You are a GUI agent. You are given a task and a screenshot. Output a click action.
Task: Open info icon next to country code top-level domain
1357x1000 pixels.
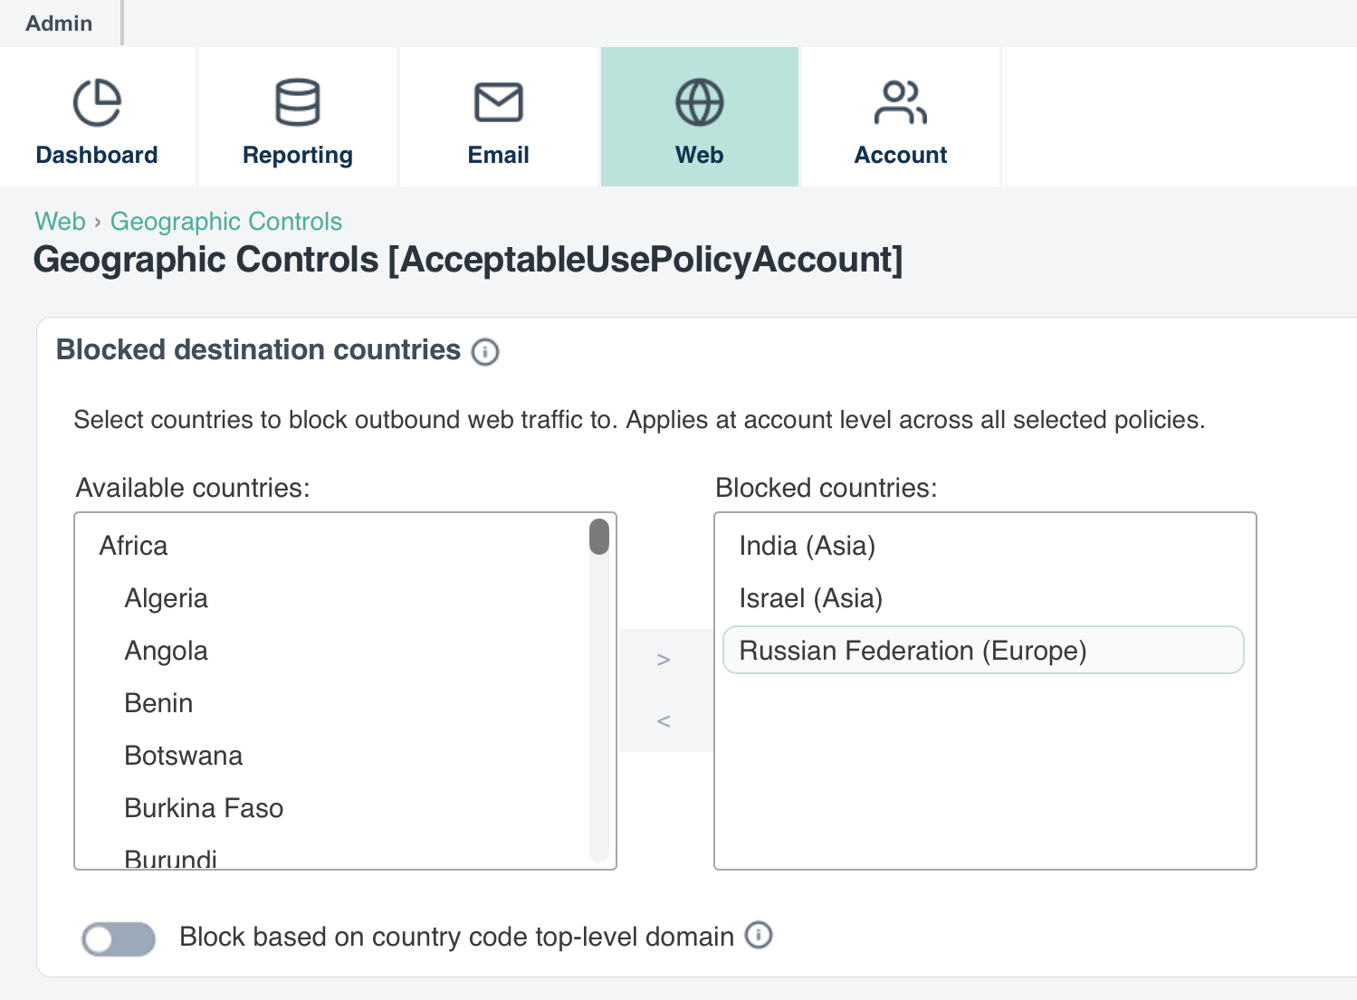(x=759, y=935)
